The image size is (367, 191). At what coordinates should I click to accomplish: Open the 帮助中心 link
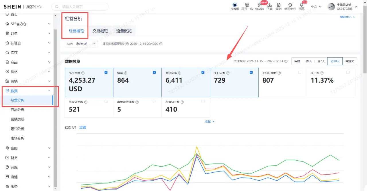pyautogui.click(x=347, y=17)
